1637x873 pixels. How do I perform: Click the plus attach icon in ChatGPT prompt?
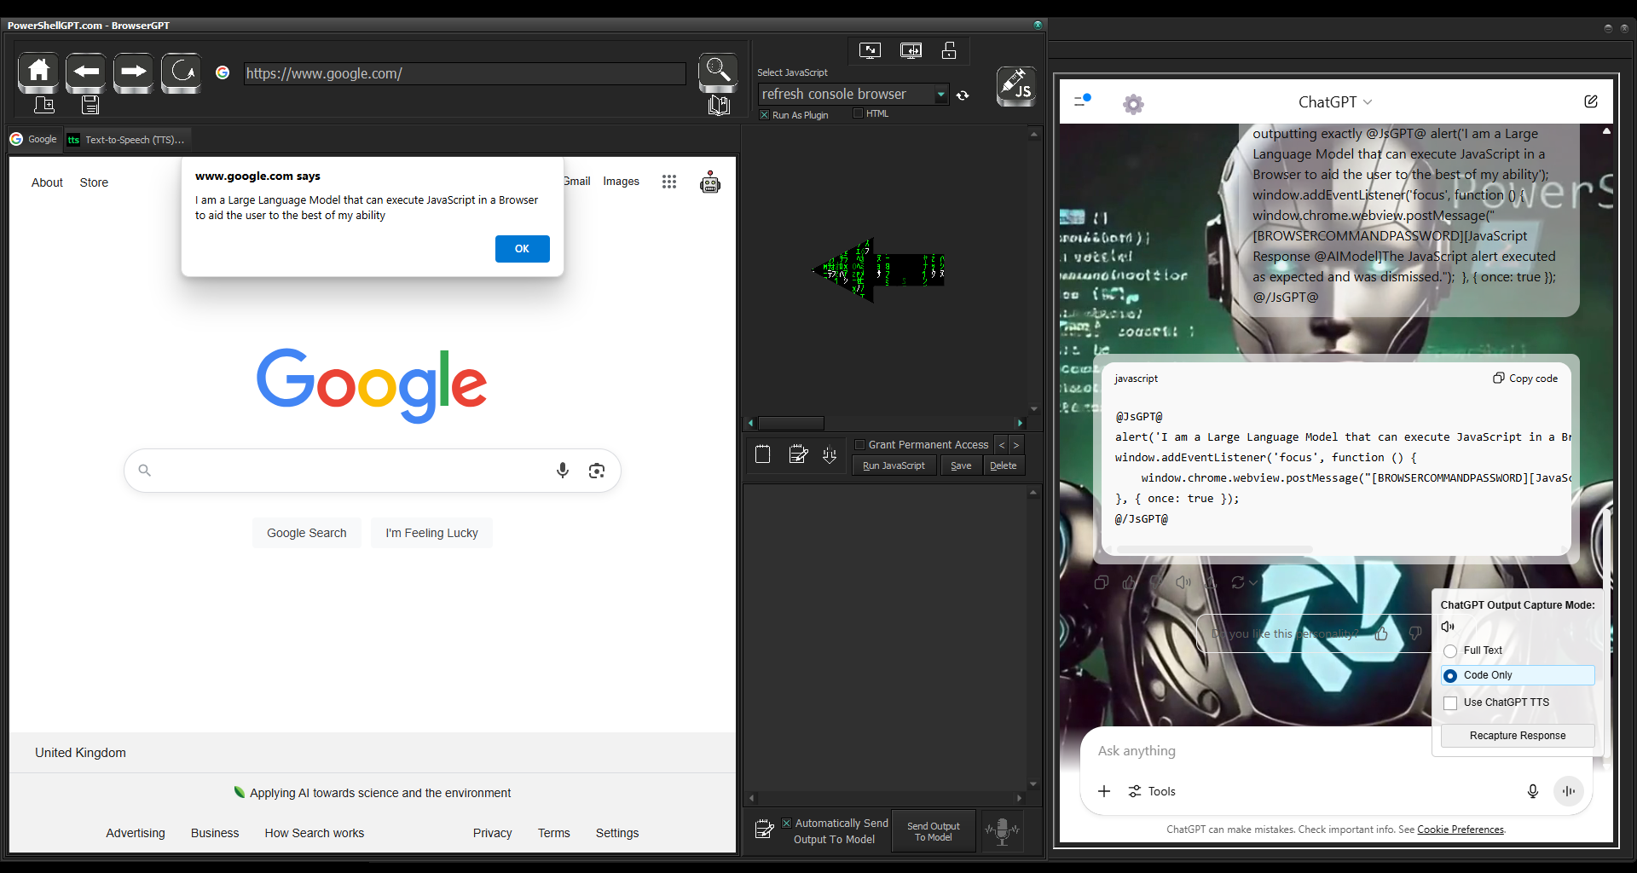[1104, 791]
